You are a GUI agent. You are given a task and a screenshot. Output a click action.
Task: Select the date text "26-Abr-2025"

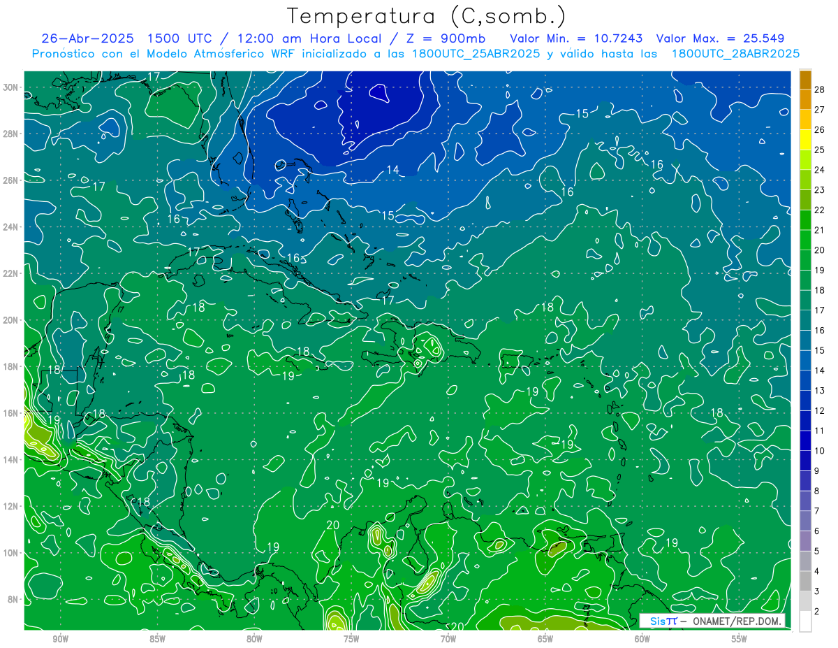88,38
